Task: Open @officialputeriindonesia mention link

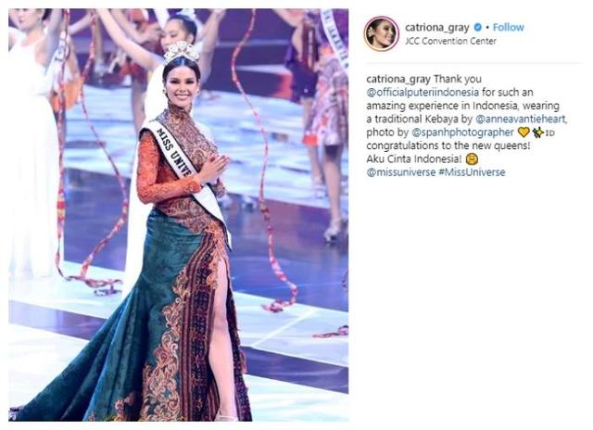Action: click(423, 93)
